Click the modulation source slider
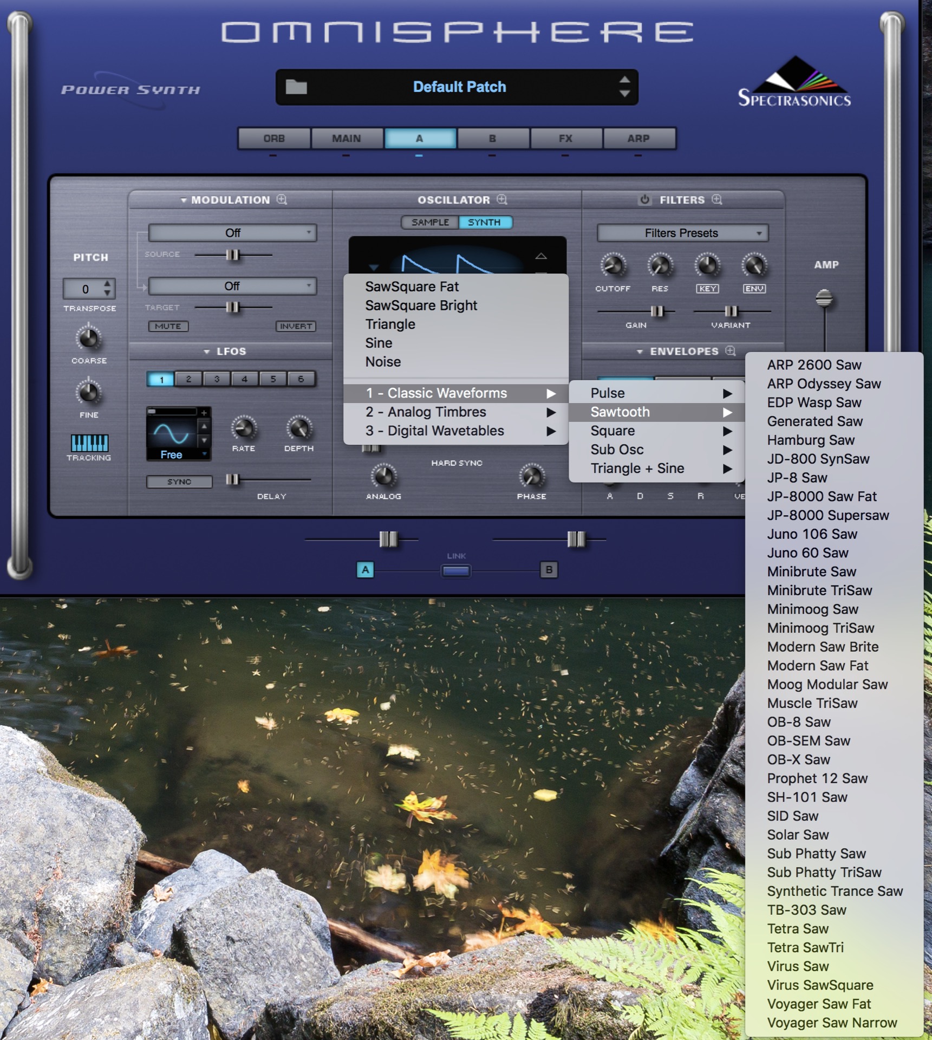This screenshot has height=1040, width=932. tap(233, 255)
